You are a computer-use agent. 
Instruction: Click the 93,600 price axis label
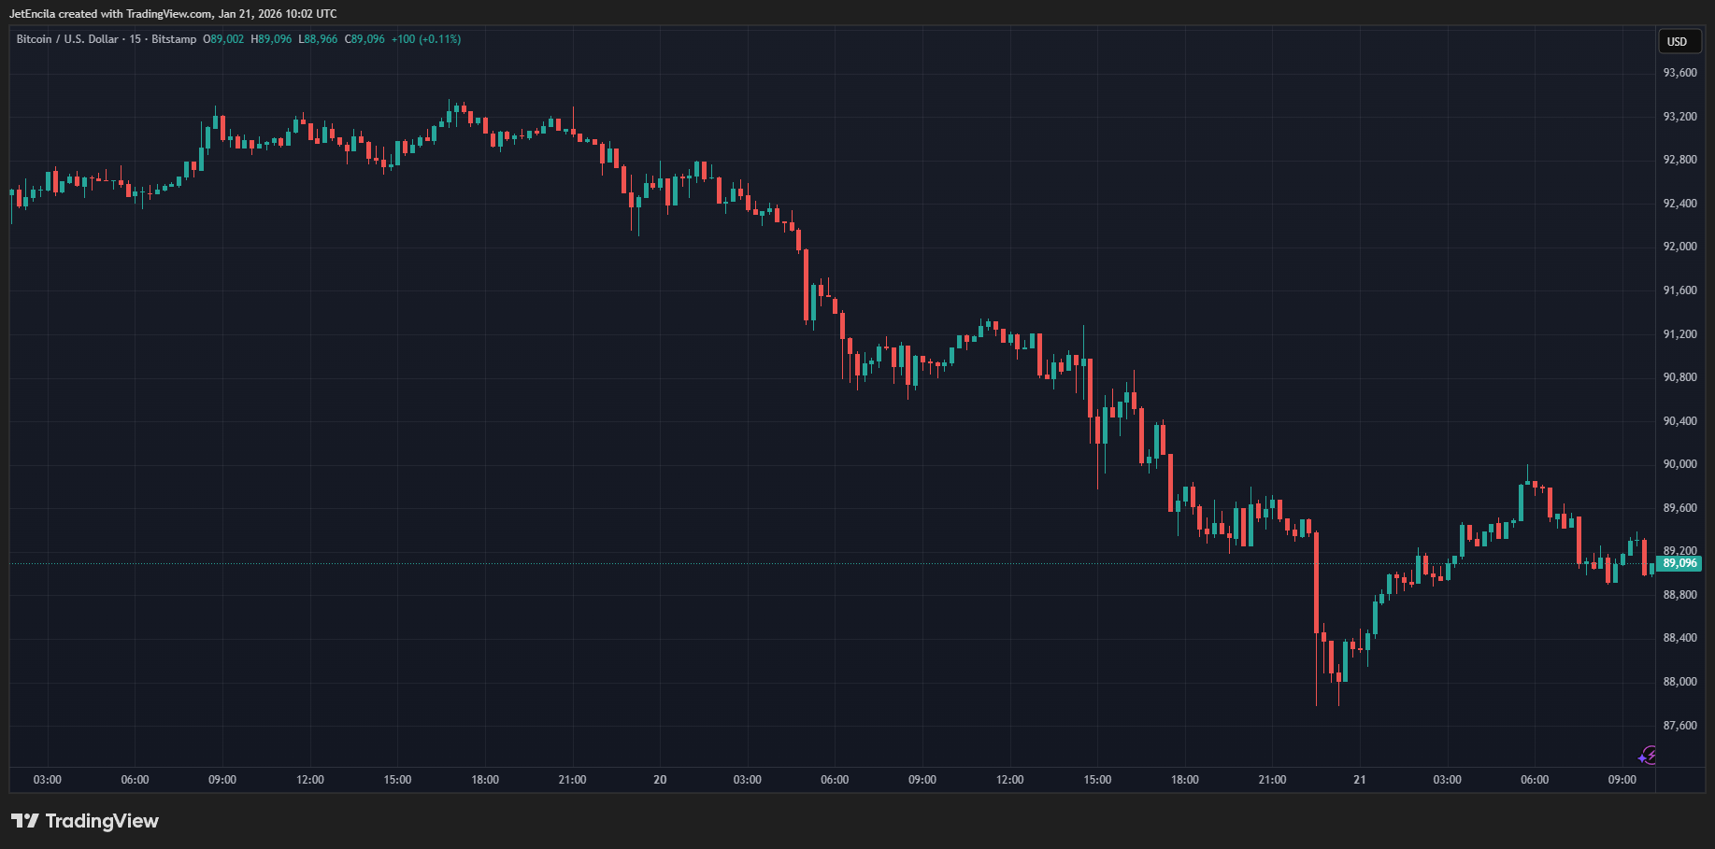tap(1679, 73)
